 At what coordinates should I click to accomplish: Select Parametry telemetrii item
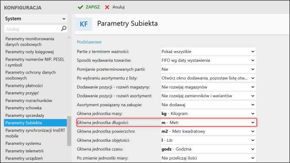[x=24, y=151]
